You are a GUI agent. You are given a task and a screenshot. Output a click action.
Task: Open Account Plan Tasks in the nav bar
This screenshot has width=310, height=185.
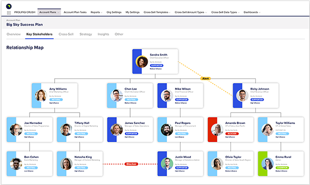(x=75, y=12)
